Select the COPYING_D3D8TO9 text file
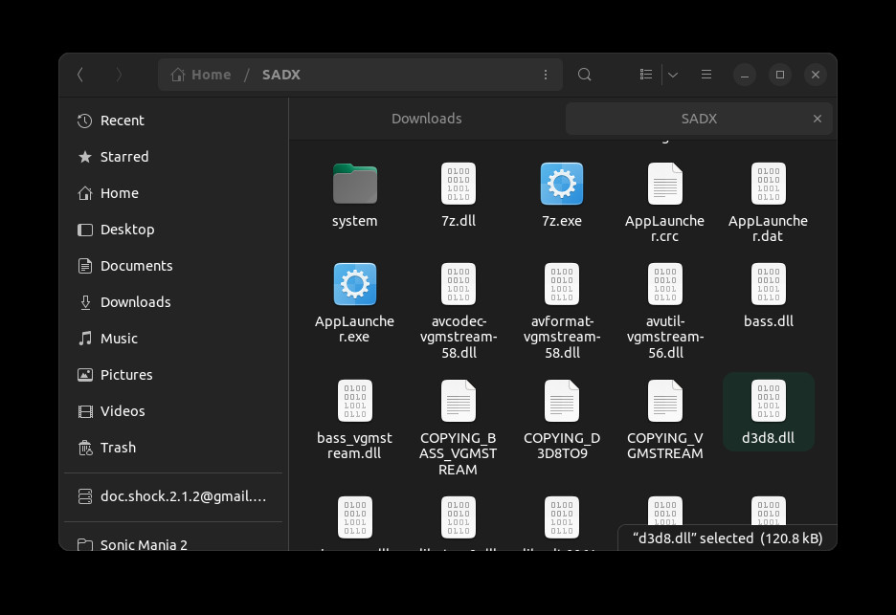 click(561, 402)
